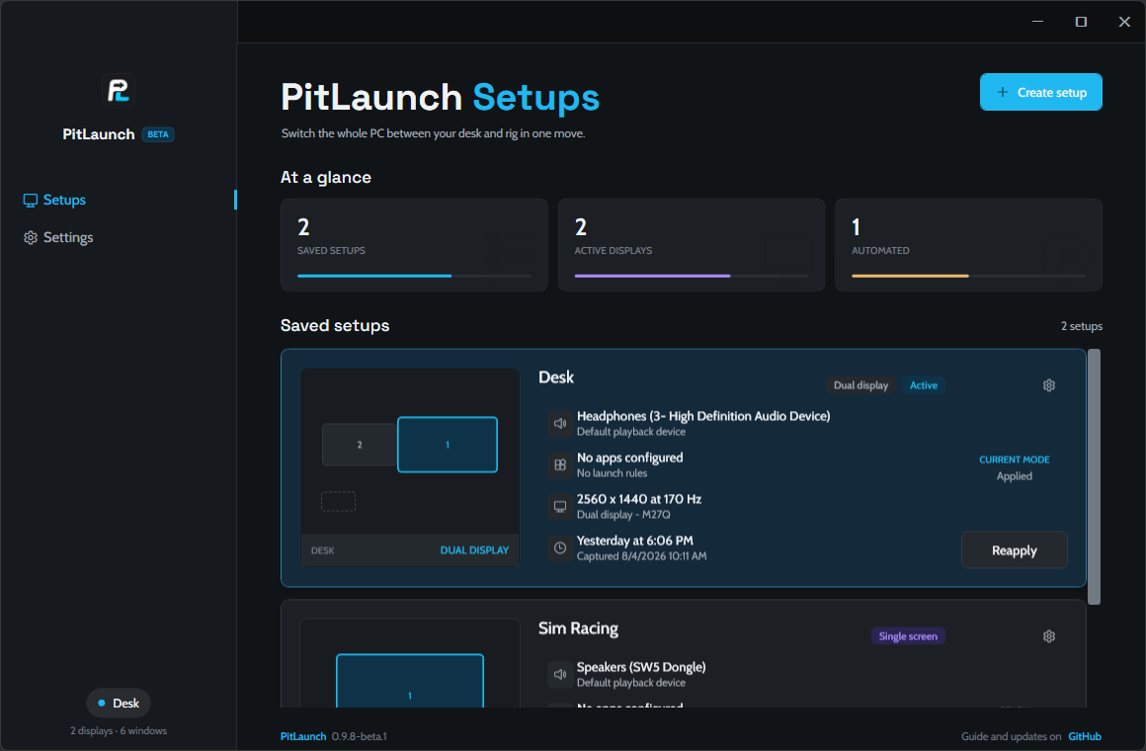Maximize the PitLaunch window
This screenshot has height=751, width=1146.
click(x=1081, y=22)
